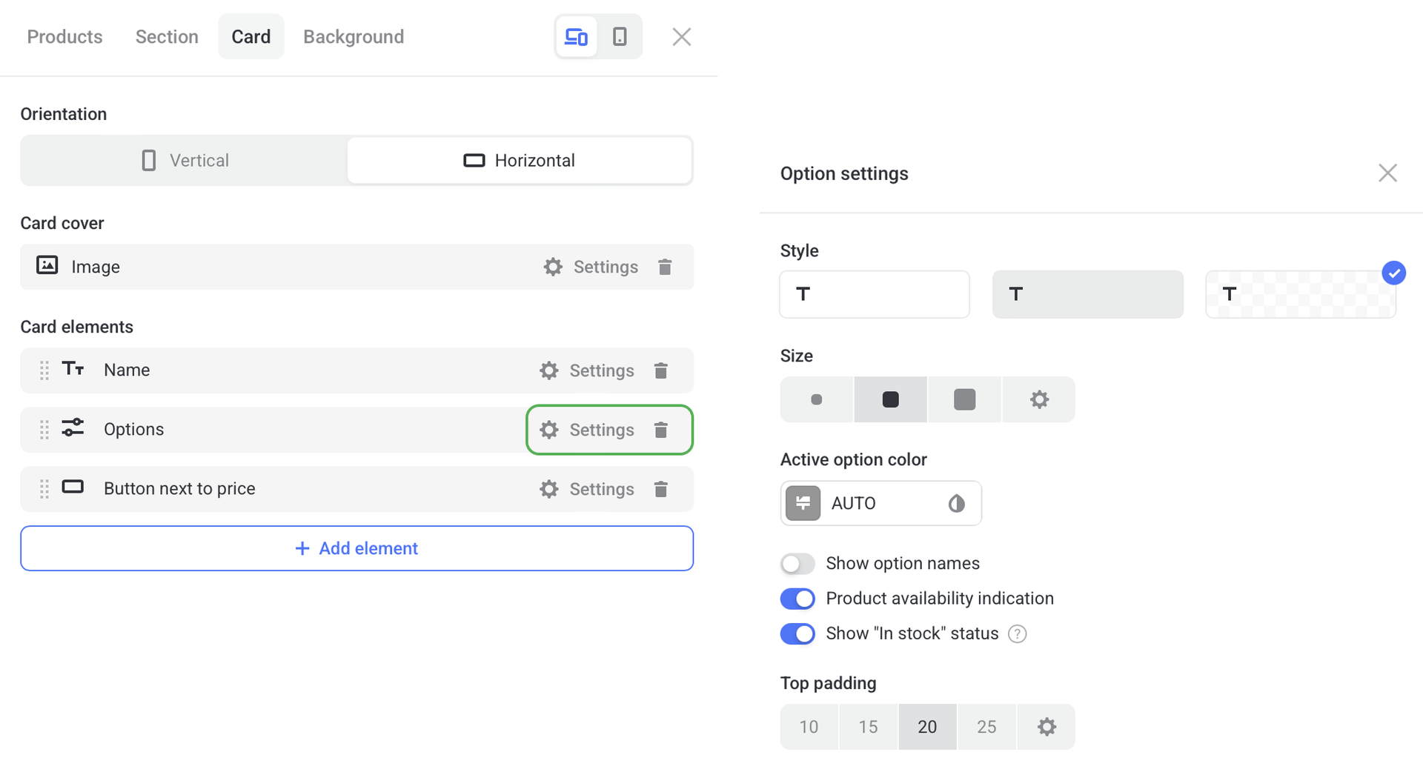Click the opacity icon in color field
This screenshot has width=1423, height=772.
956,504
